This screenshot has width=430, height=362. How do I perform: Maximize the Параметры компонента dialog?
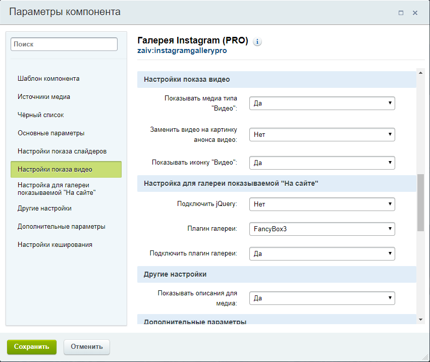(401, 13)
